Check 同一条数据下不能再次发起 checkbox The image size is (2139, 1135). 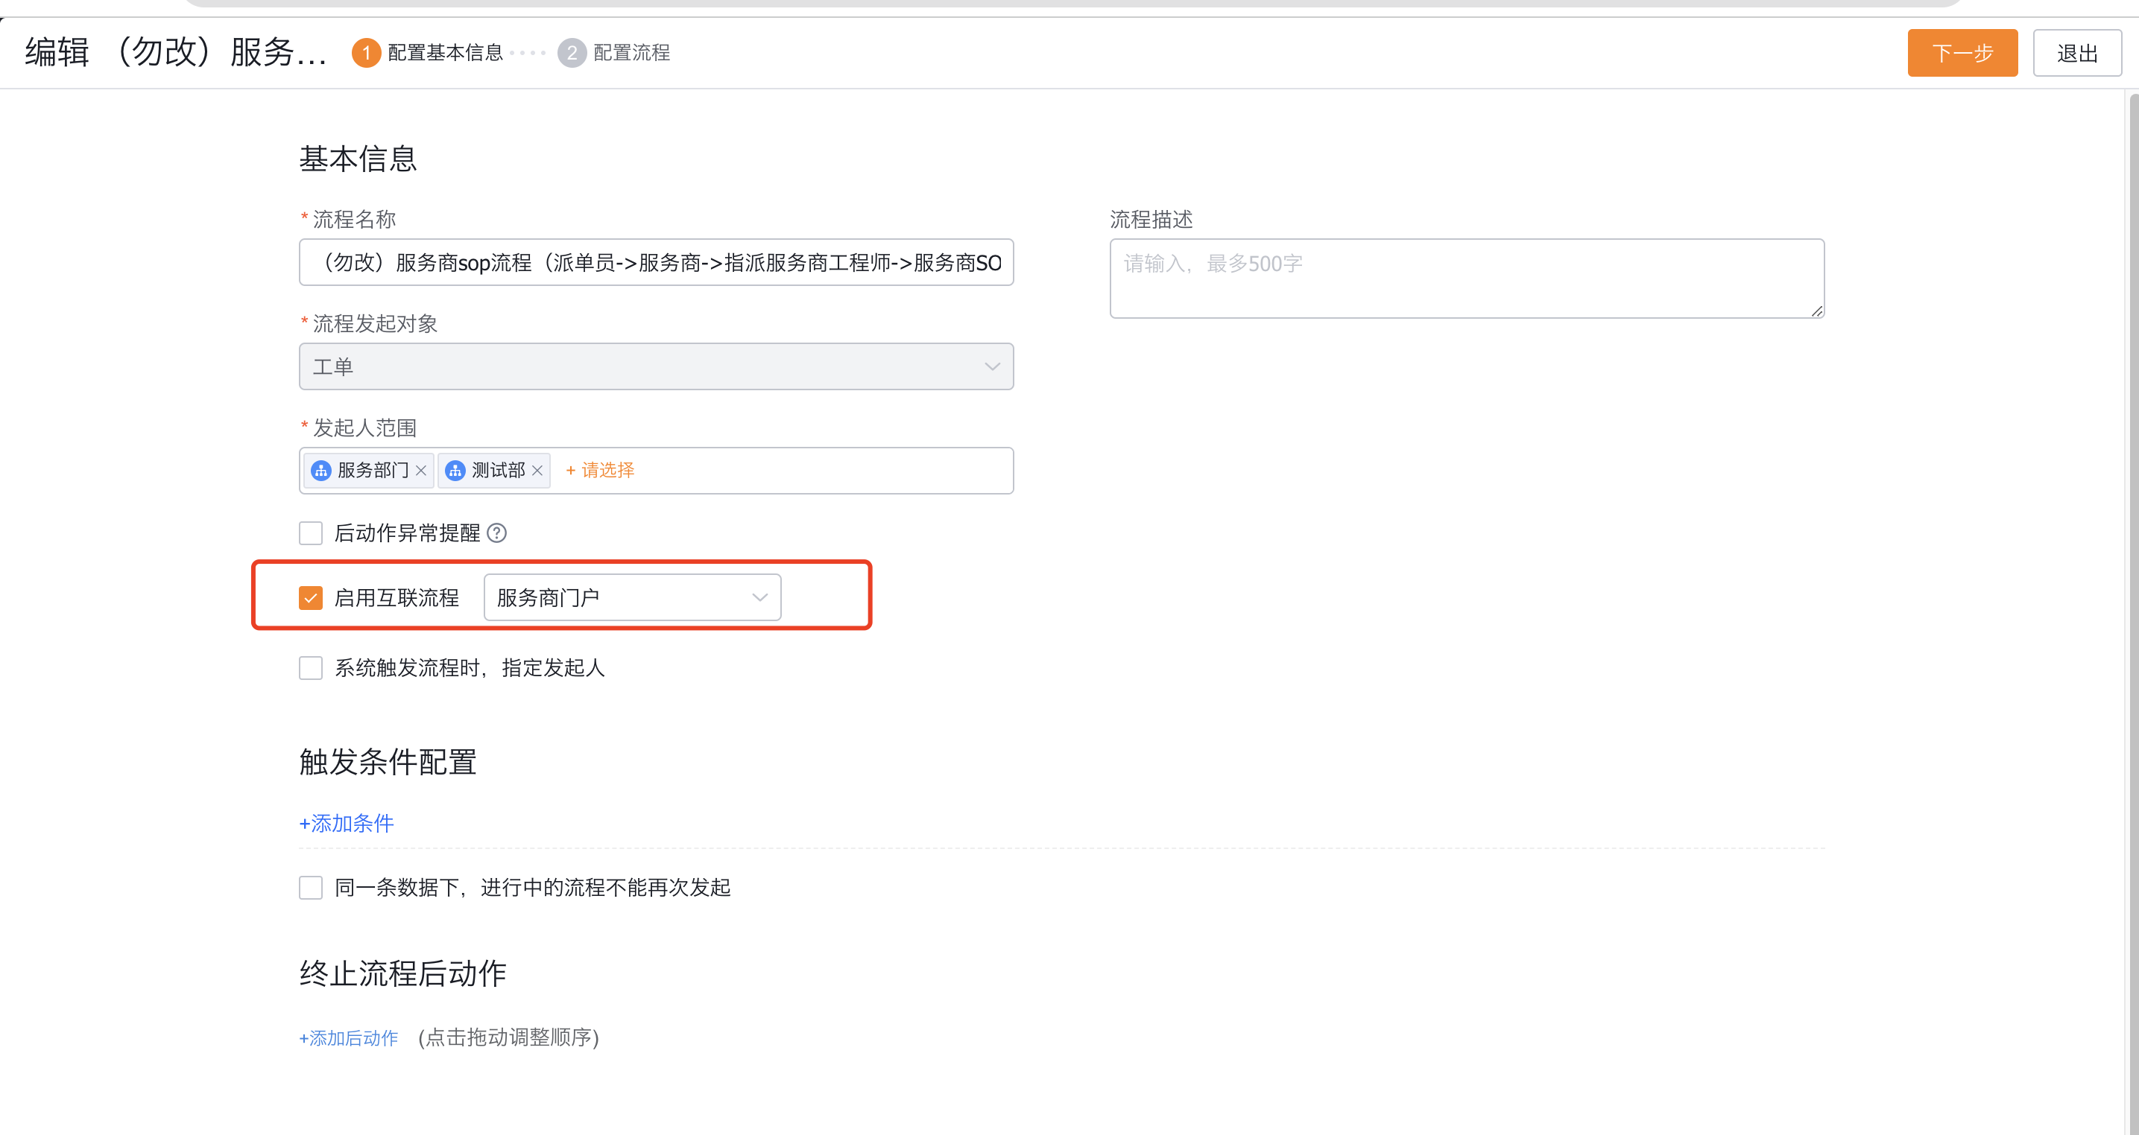pyautogui.click(x=311, y=888)
